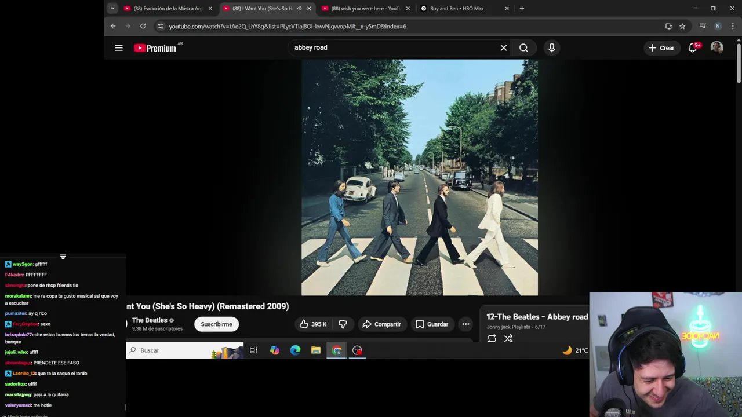Close the Roy and Ben HBO Max tab
742x417 pixels.
pos(507,8)
